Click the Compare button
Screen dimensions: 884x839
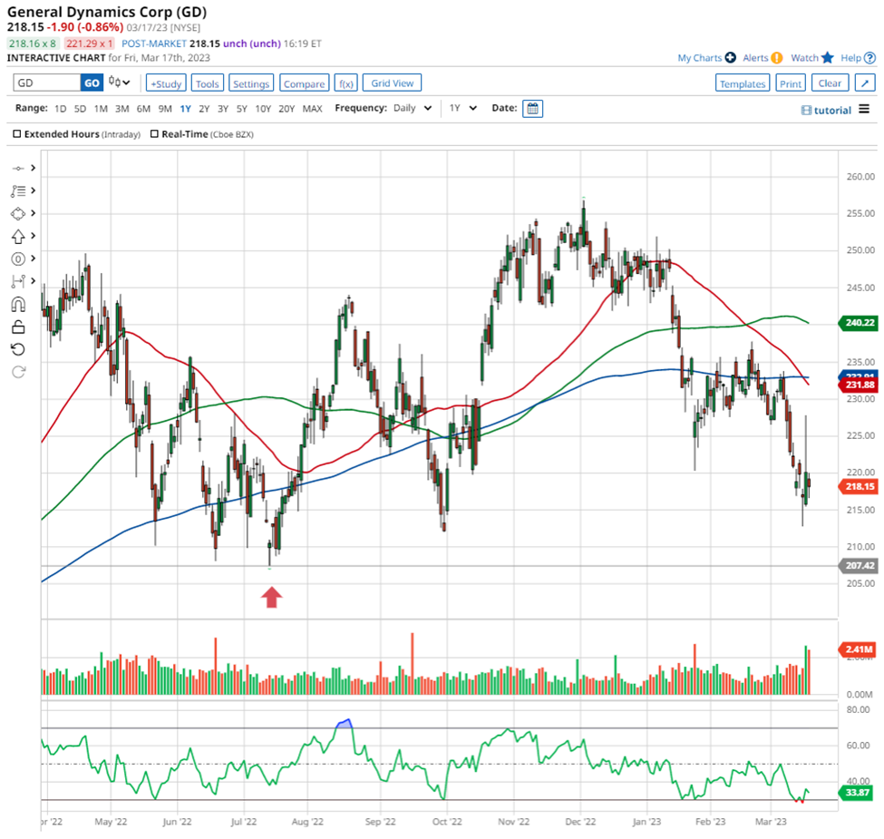click(305, 83)
